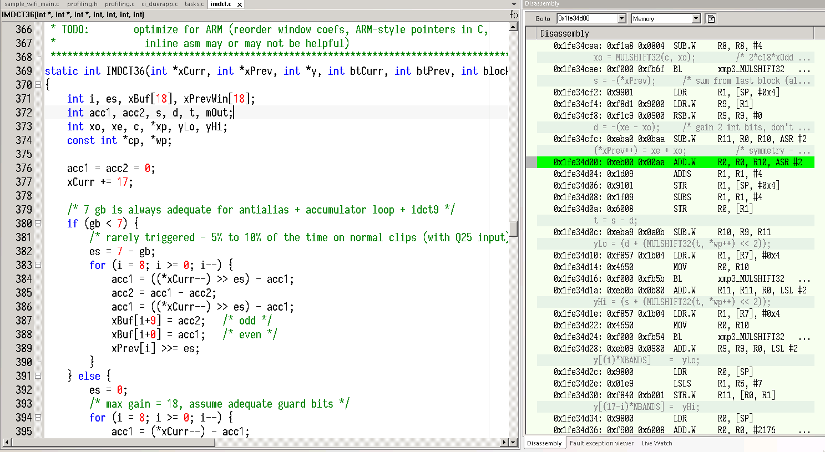Switch to the ci_duerapp.c tab
The width and height of the screenshot is (825, 452).
[x=160, y=4]
